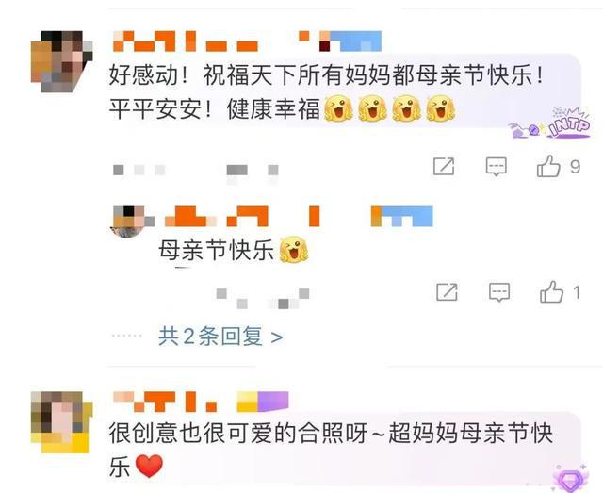This screenshot has height=493, width=603.
Task: Share the first comment via forward icon
Action: coord(444,166)
